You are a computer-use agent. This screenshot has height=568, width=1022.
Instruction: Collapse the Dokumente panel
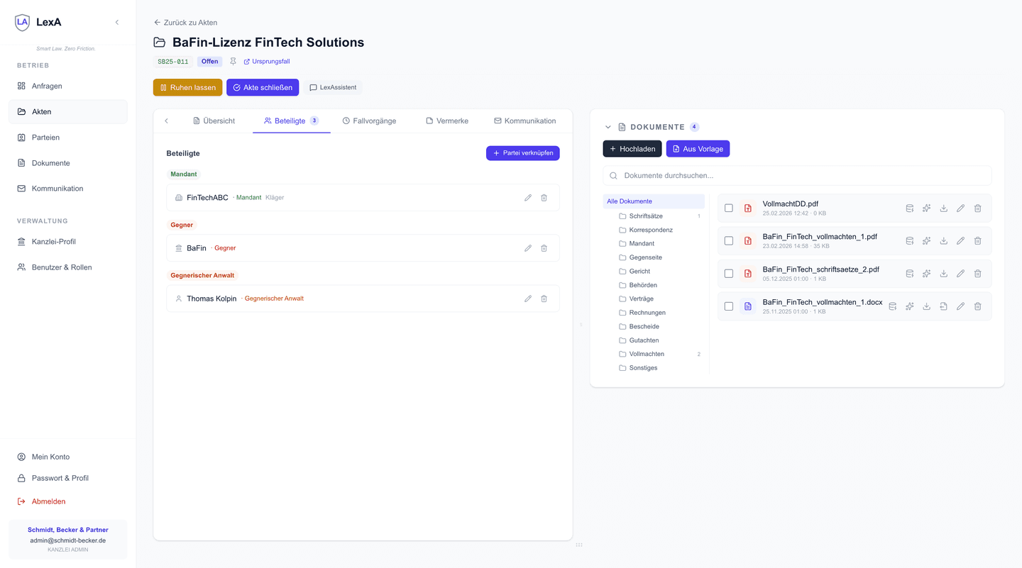point(608,127)
